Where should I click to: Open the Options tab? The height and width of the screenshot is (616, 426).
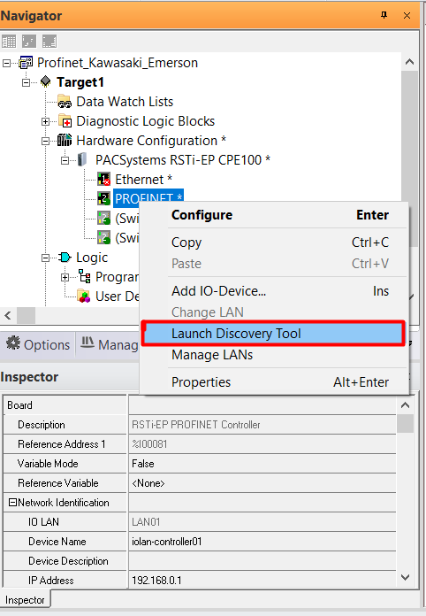coord(38,344)
